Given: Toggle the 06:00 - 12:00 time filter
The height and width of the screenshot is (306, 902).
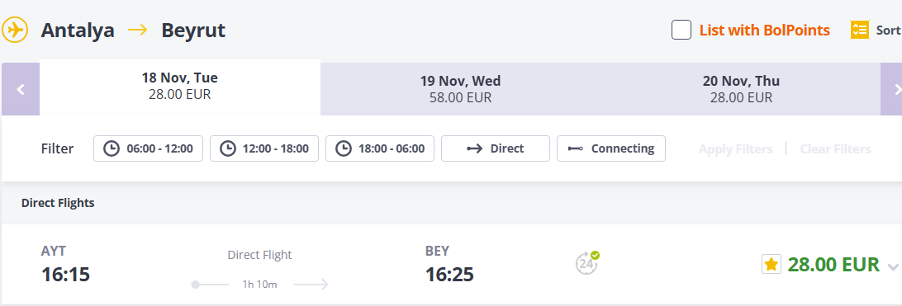Looking at the screenshot, I should (x=149, y=148).
